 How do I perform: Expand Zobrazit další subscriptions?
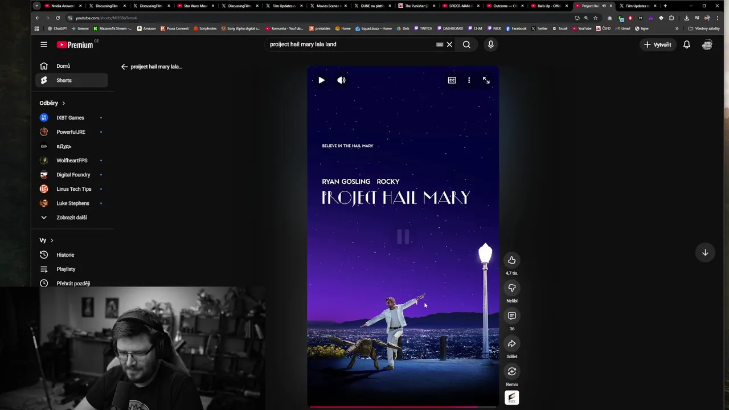(71, 218)
